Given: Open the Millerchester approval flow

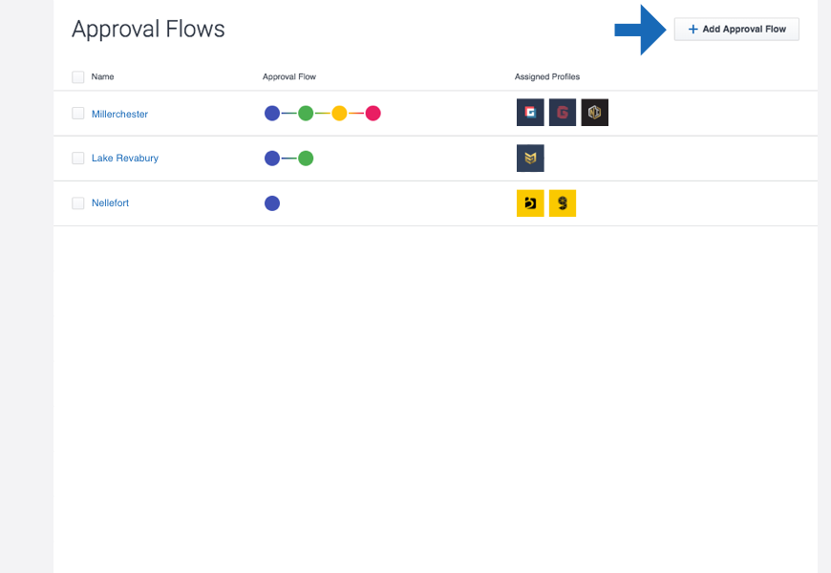Looking at the screenshot, I should 119,114.
